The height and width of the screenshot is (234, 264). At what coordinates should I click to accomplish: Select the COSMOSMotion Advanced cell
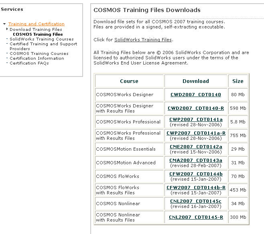129,163
